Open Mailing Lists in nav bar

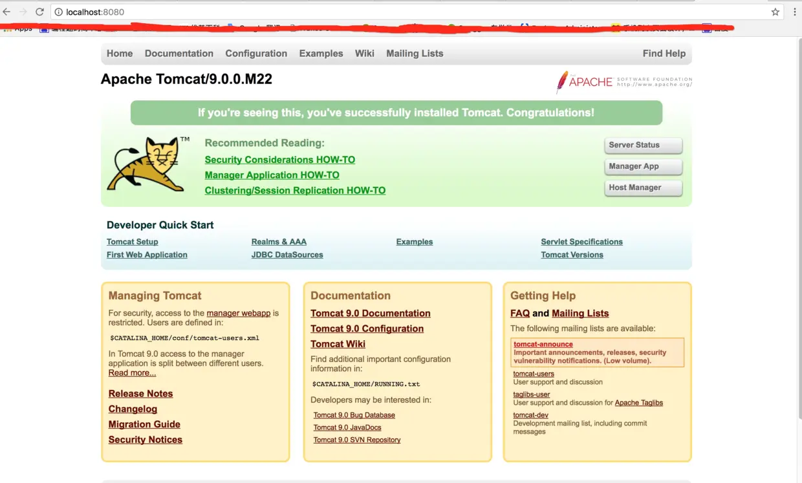coord(415,54)
